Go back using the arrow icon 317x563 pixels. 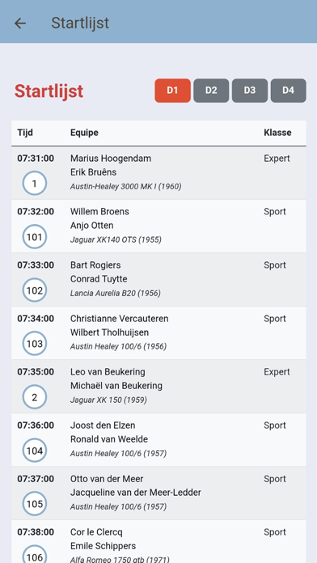point(20,23)
